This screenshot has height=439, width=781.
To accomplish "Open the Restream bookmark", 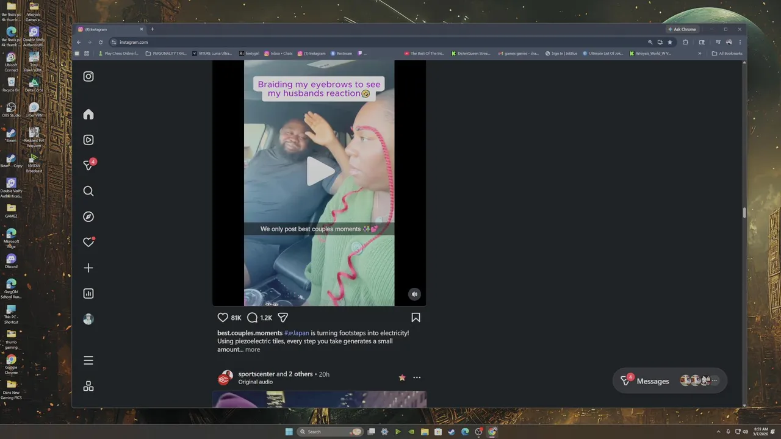I will [x=342, y=53].
